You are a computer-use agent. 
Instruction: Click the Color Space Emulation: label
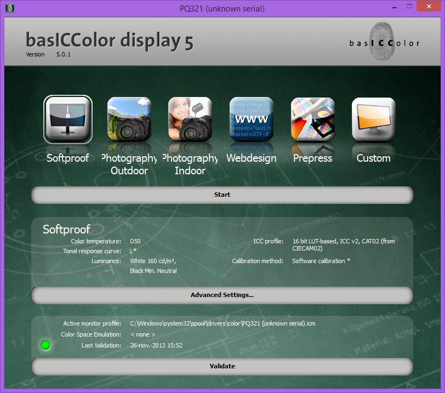(91, 334)
